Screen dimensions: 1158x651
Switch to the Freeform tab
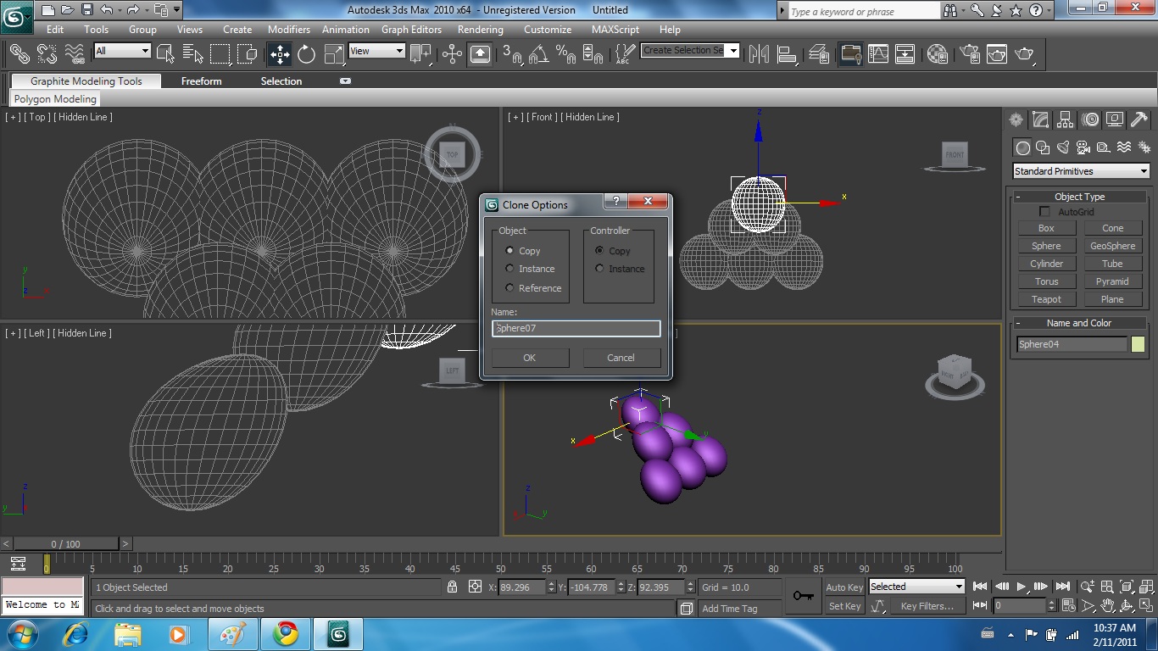coord(201,81)
